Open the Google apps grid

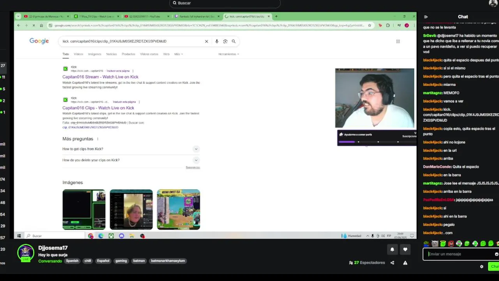(398, 41)
